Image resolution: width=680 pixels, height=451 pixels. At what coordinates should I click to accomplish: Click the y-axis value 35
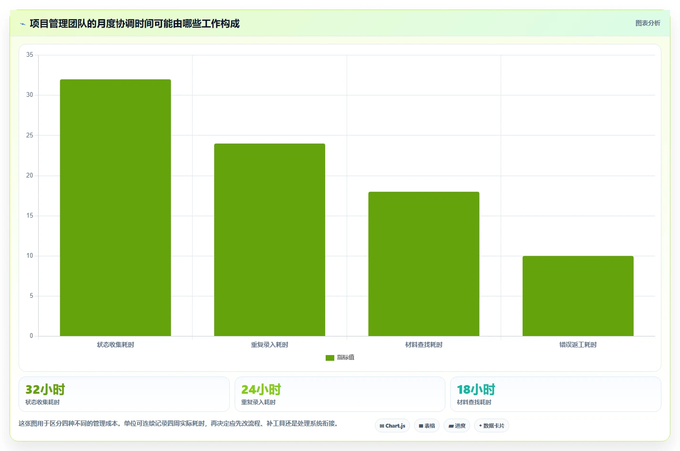pos(30,55)
